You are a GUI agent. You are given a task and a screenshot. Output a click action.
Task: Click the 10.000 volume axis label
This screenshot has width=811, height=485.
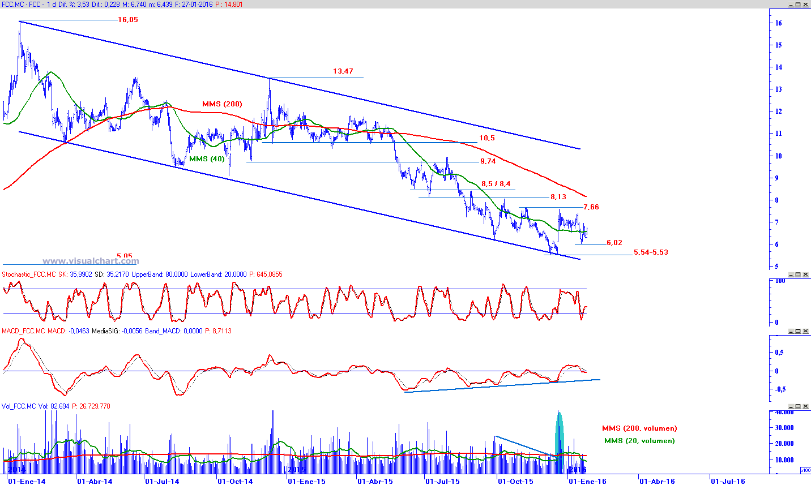784,460
